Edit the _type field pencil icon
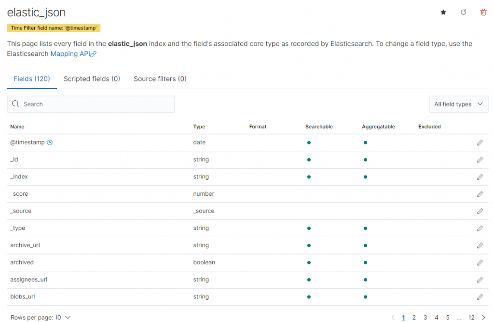The height and width of the screenshot is (322, 494). tap(480, 228)
